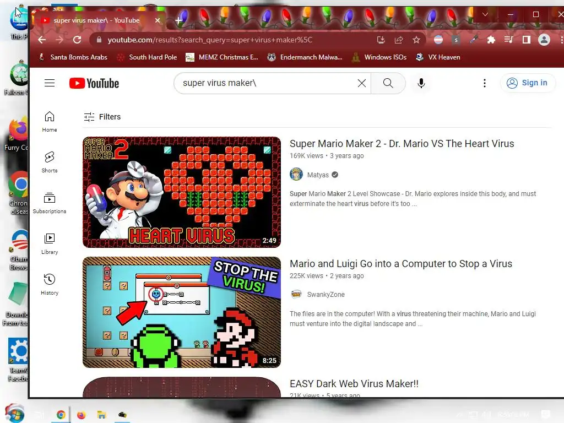Click the dark creature taskbar icon

coord(122,415)
